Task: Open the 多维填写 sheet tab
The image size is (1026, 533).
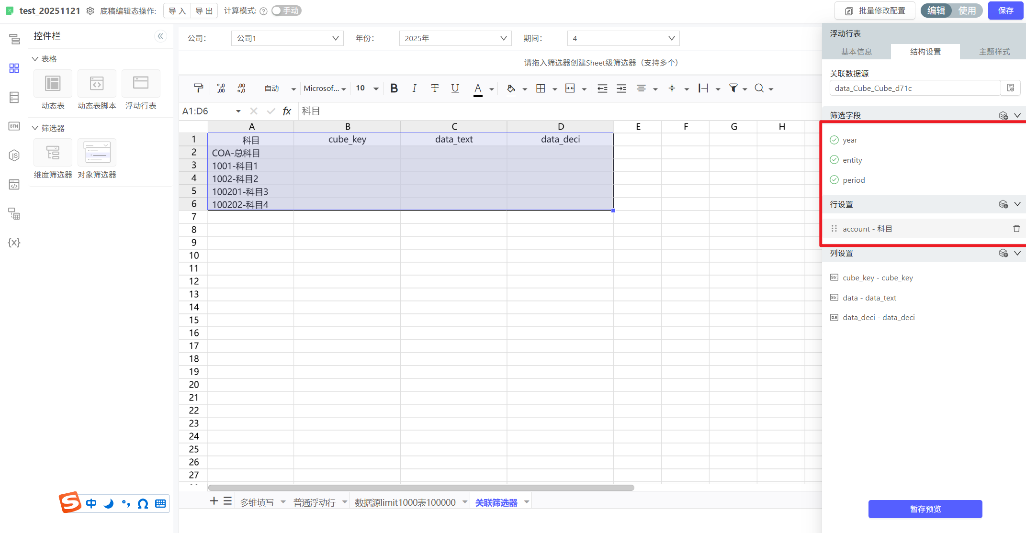Action: coord(257,502)
